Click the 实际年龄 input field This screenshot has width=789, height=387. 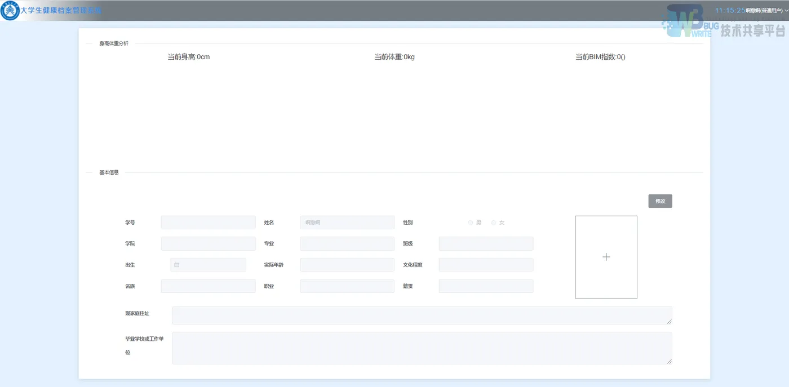347,265
